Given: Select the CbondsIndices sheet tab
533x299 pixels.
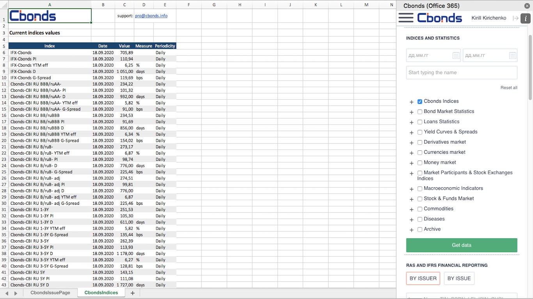Looking at the screenshot, I should click(x=101, y=293).
